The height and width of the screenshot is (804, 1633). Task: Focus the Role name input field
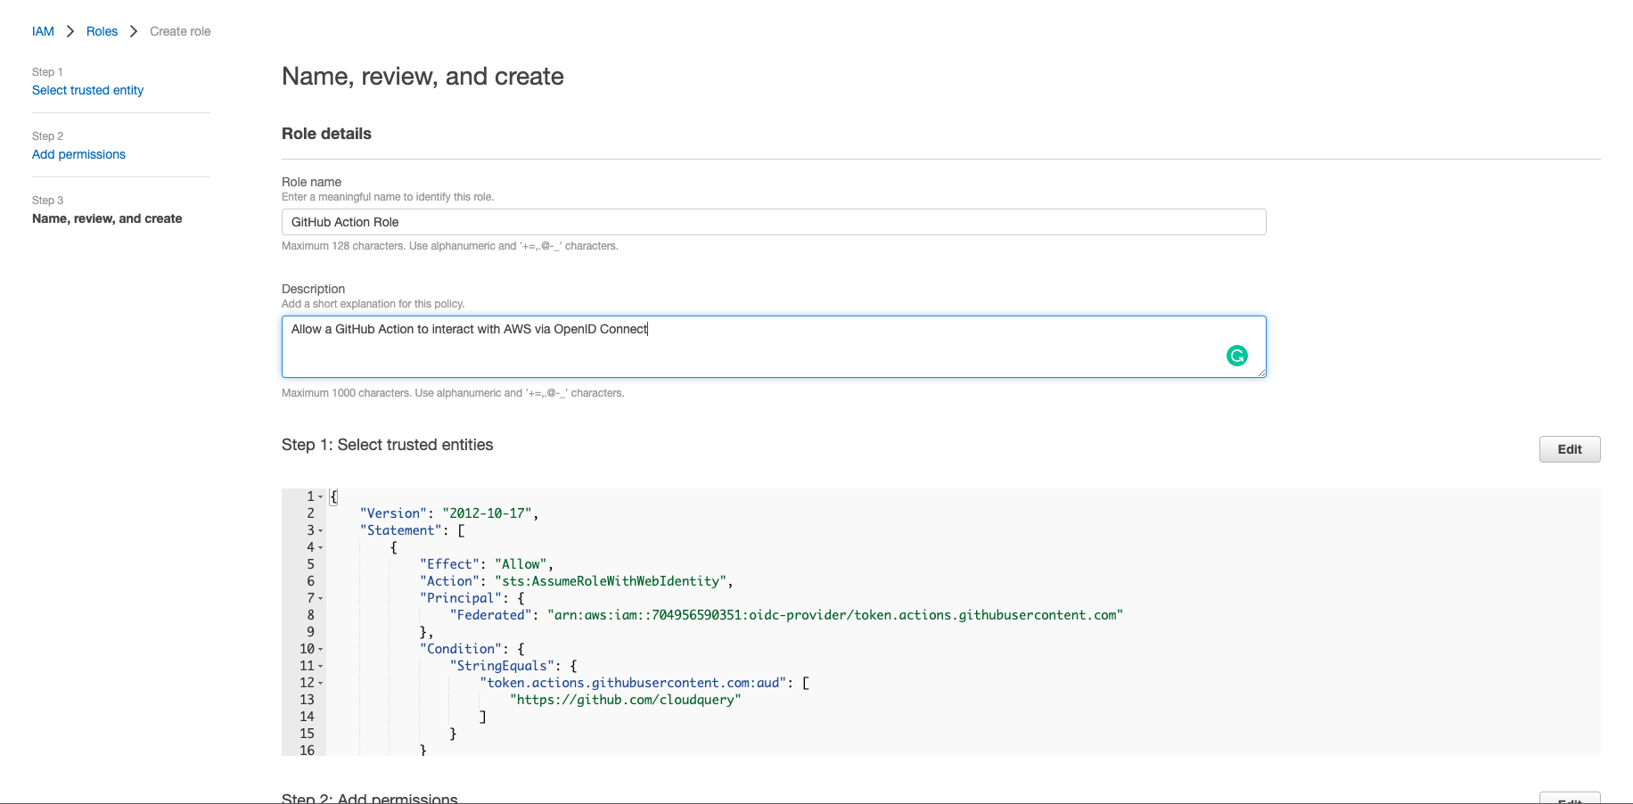tap(773, 222)
